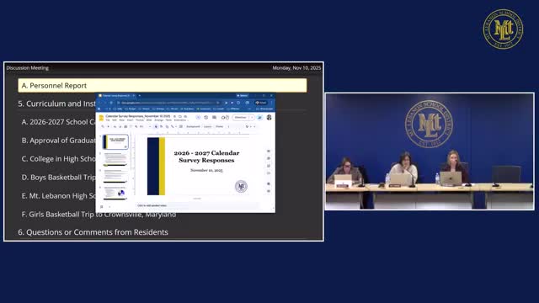The image size is (539, 303).
Task: Collapse the filmstrip panel arrow
Action: pos(109,206)
